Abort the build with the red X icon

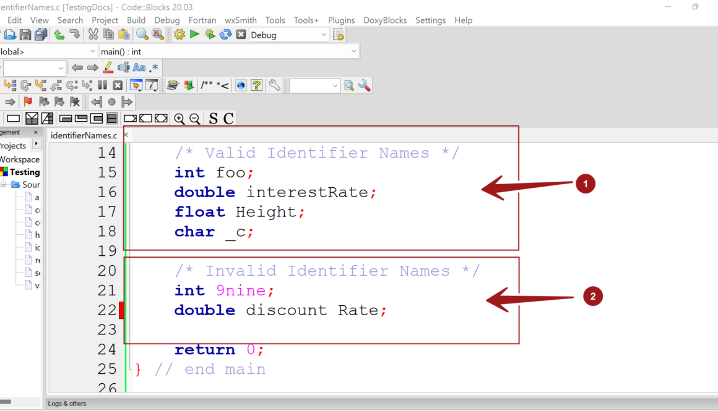[x=241, y=34]
